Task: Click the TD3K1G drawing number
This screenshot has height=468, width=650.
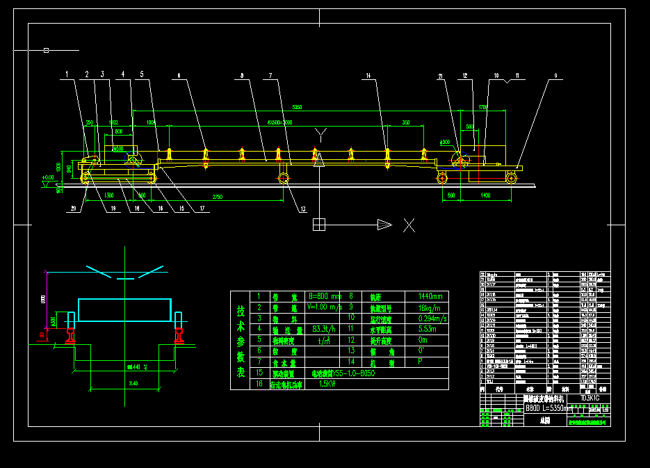Action: click(590, 399)
